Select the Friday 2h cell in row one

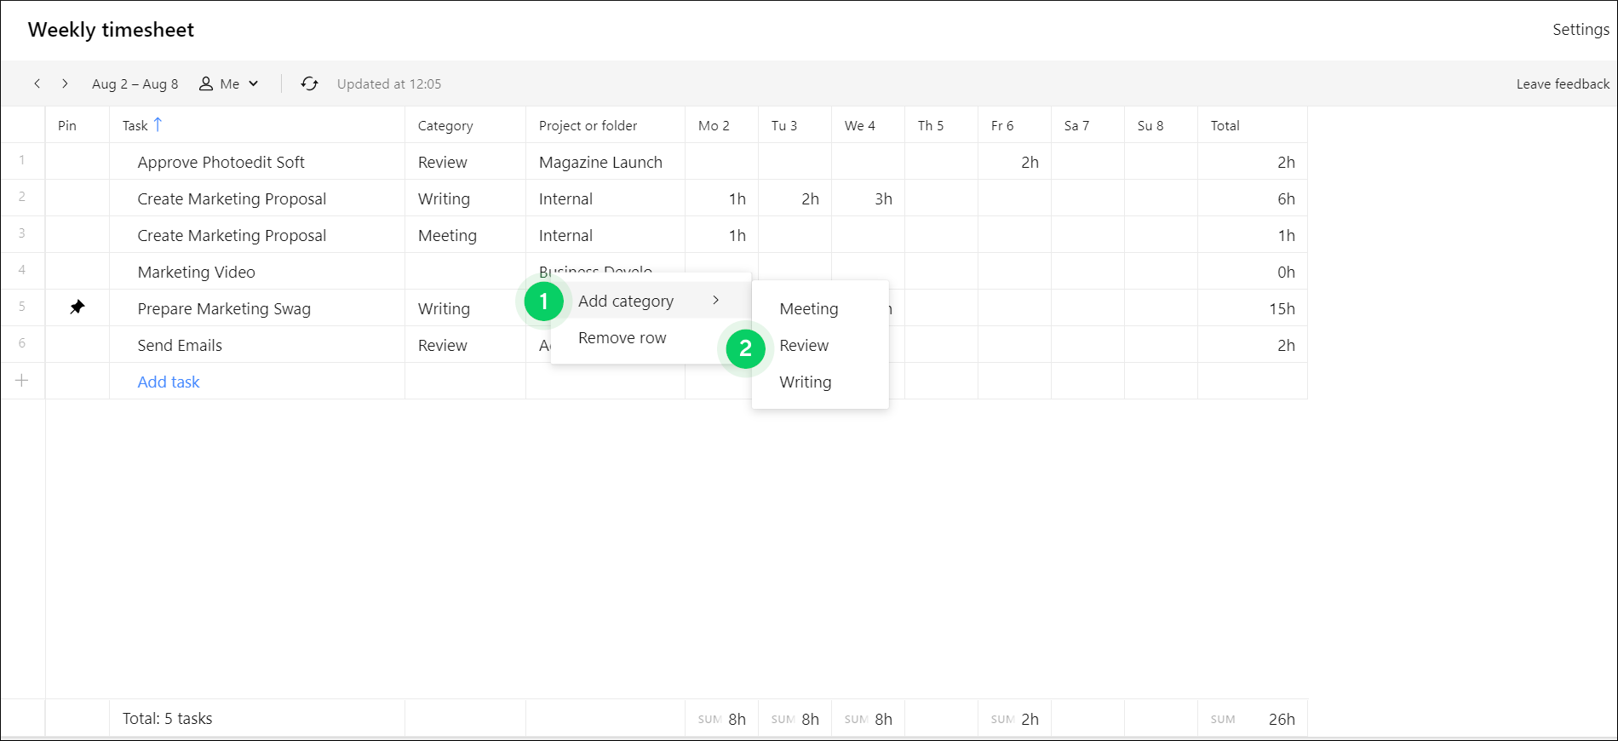[1015, 162]
